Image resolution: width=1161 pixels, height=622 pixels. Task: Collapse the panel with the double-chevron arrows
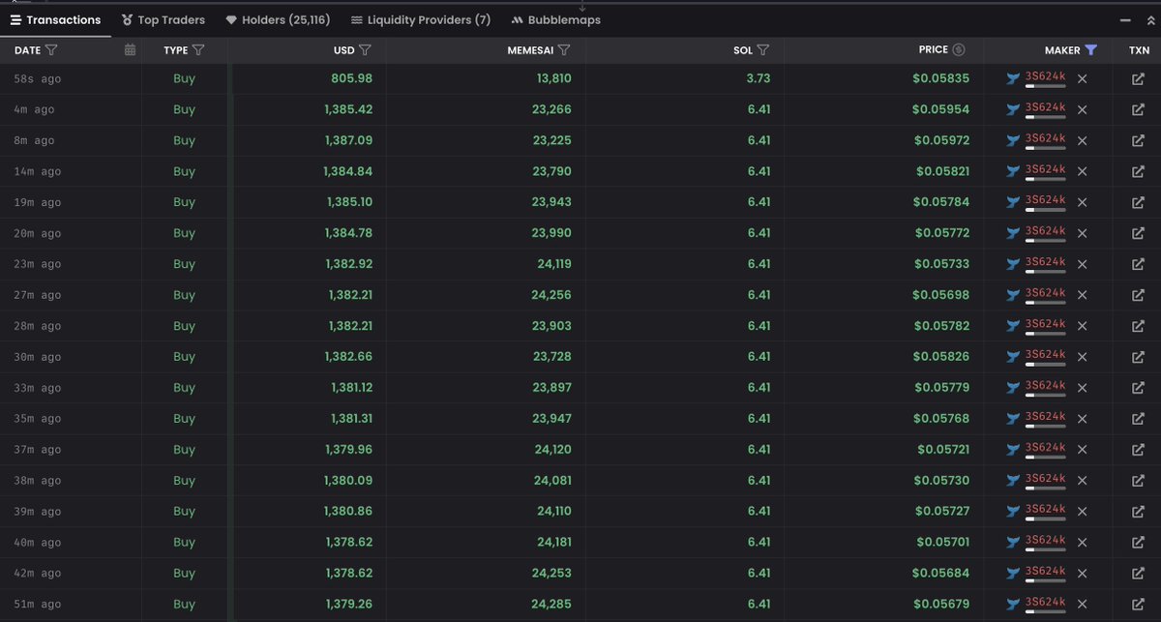coord(1151,19)
